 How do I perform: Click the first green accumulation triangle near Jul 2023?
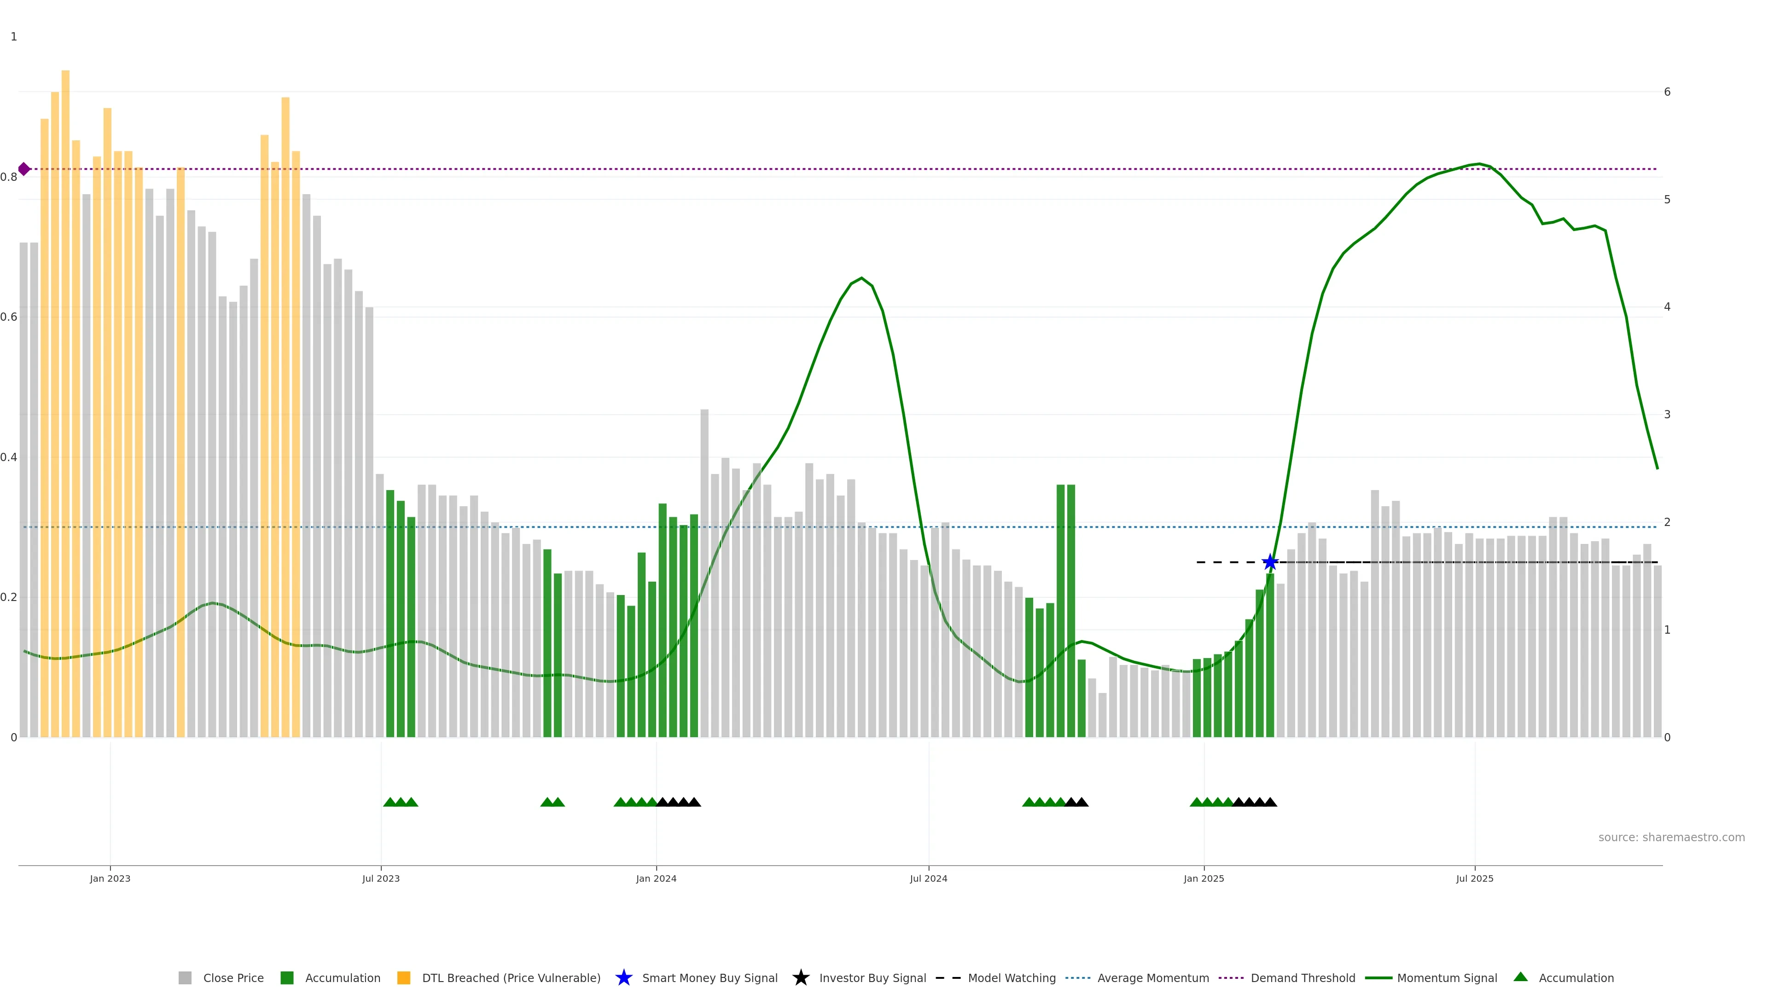click(390, 802)
